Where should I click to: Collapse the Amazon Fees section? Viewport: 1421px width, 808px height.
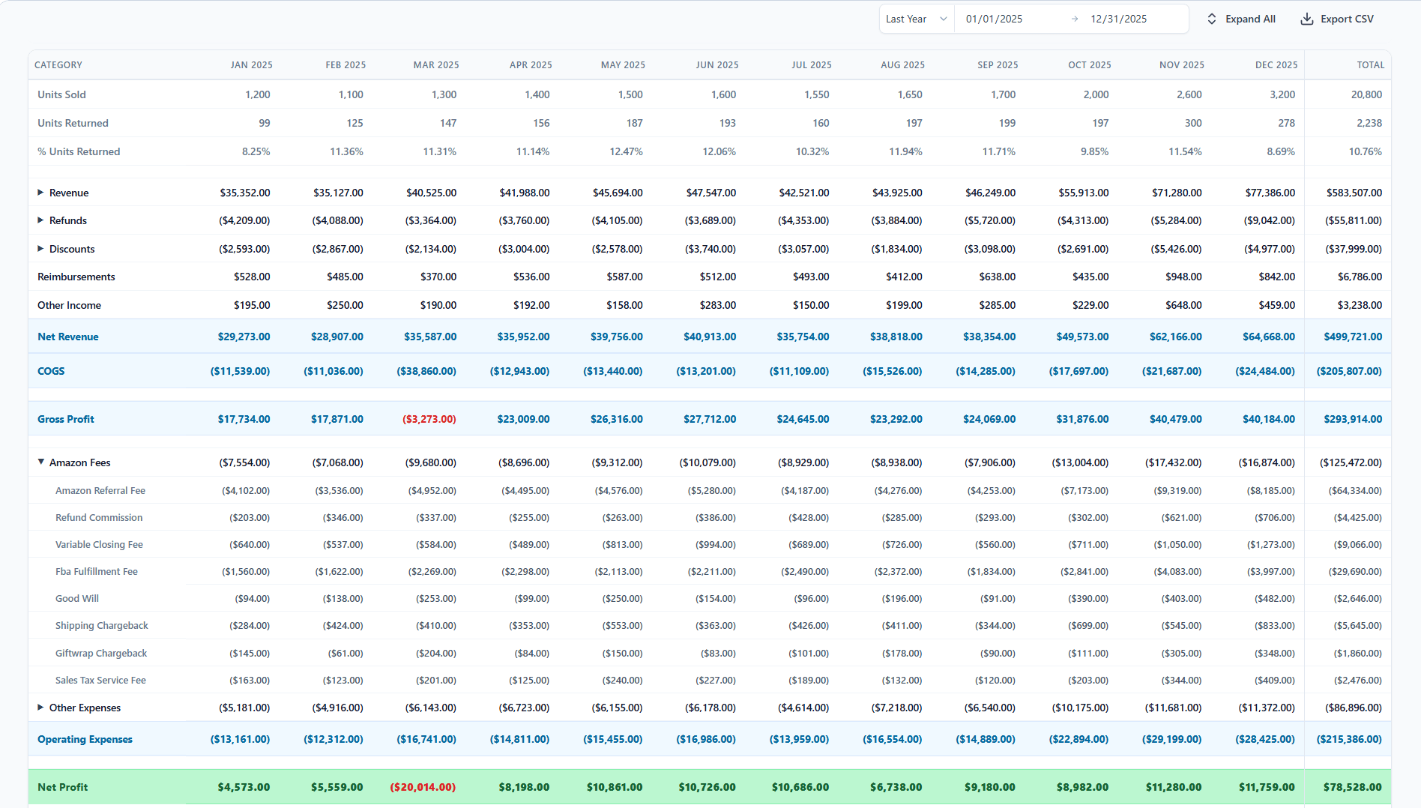[40, 462]
